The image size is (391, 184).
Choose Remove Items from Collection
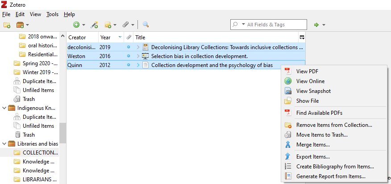coord(334,125)
